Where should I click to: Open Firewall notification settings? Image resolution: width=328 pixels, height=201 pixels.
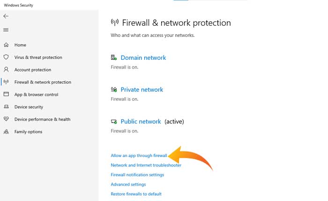[137, 175]
